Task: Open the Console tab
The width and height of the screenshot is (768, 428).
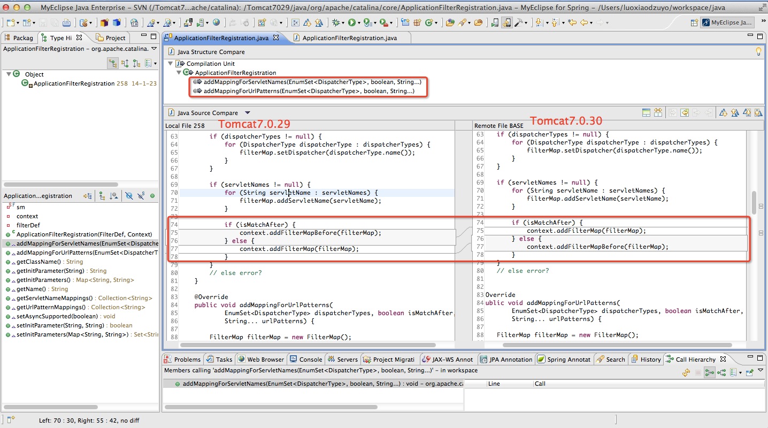Action: point(305,360)
